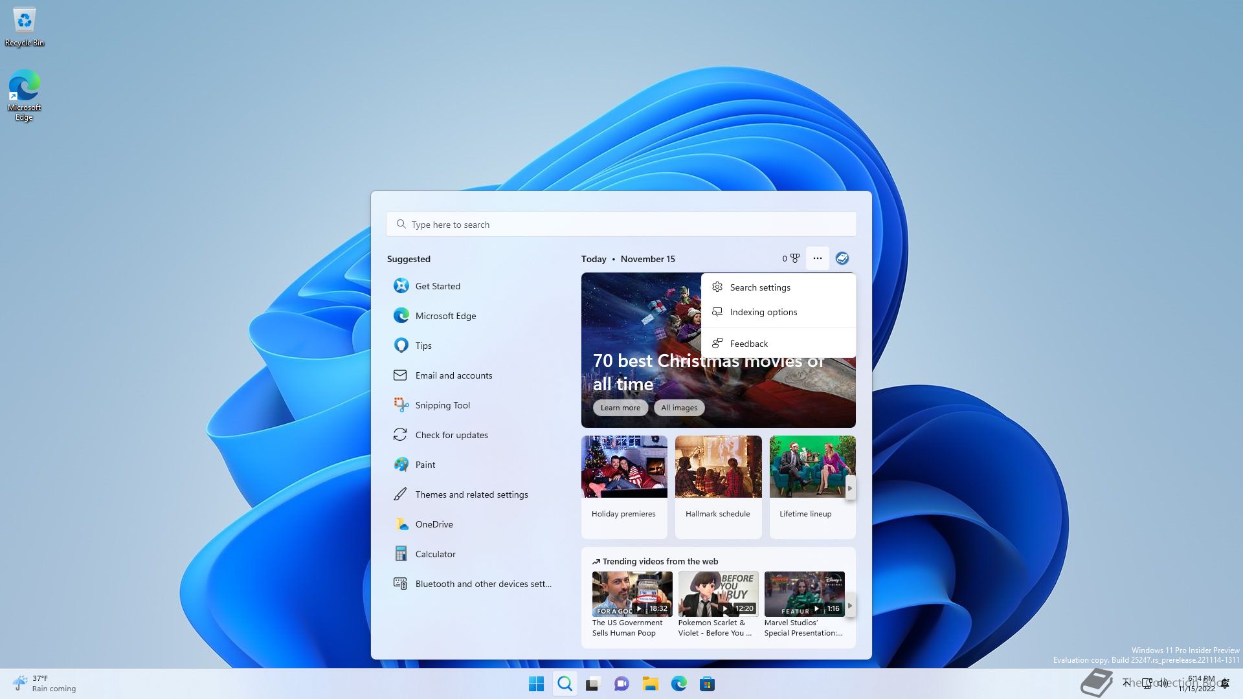Launch Edge from the taskbar

(678, 683)
